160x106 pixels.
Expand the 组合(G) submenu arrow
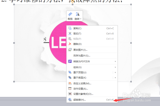point(115,67)
